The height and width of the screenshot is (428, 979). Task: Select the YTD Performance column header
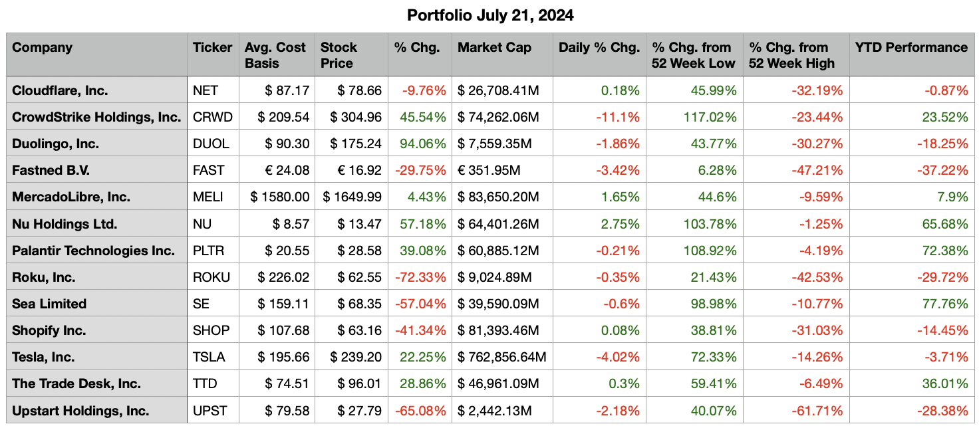[x=910, y=48]
